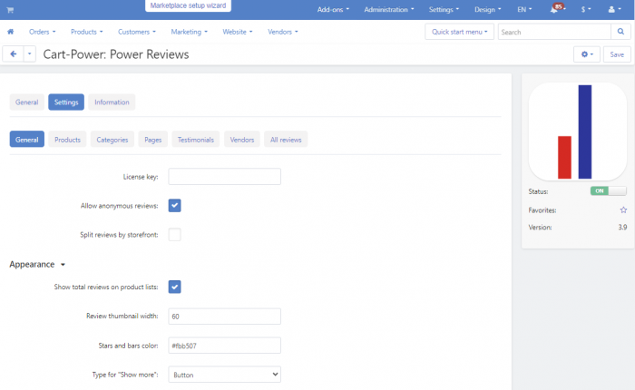This screenshot has width=635, height=390.
Task: Switch to the Products sub-tab
Action: (x=67, y=140)
